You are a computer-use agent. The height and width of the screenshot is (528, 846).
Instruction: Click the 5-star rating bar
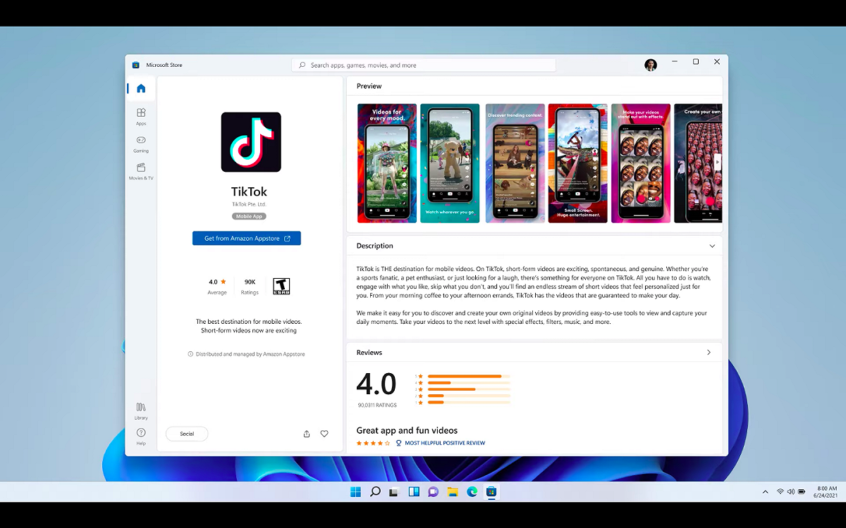[x=469, y=376]
